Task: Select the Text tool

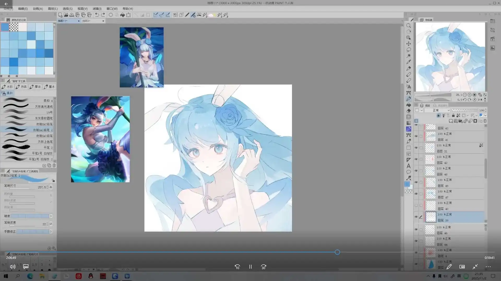Action: [409, 166]
